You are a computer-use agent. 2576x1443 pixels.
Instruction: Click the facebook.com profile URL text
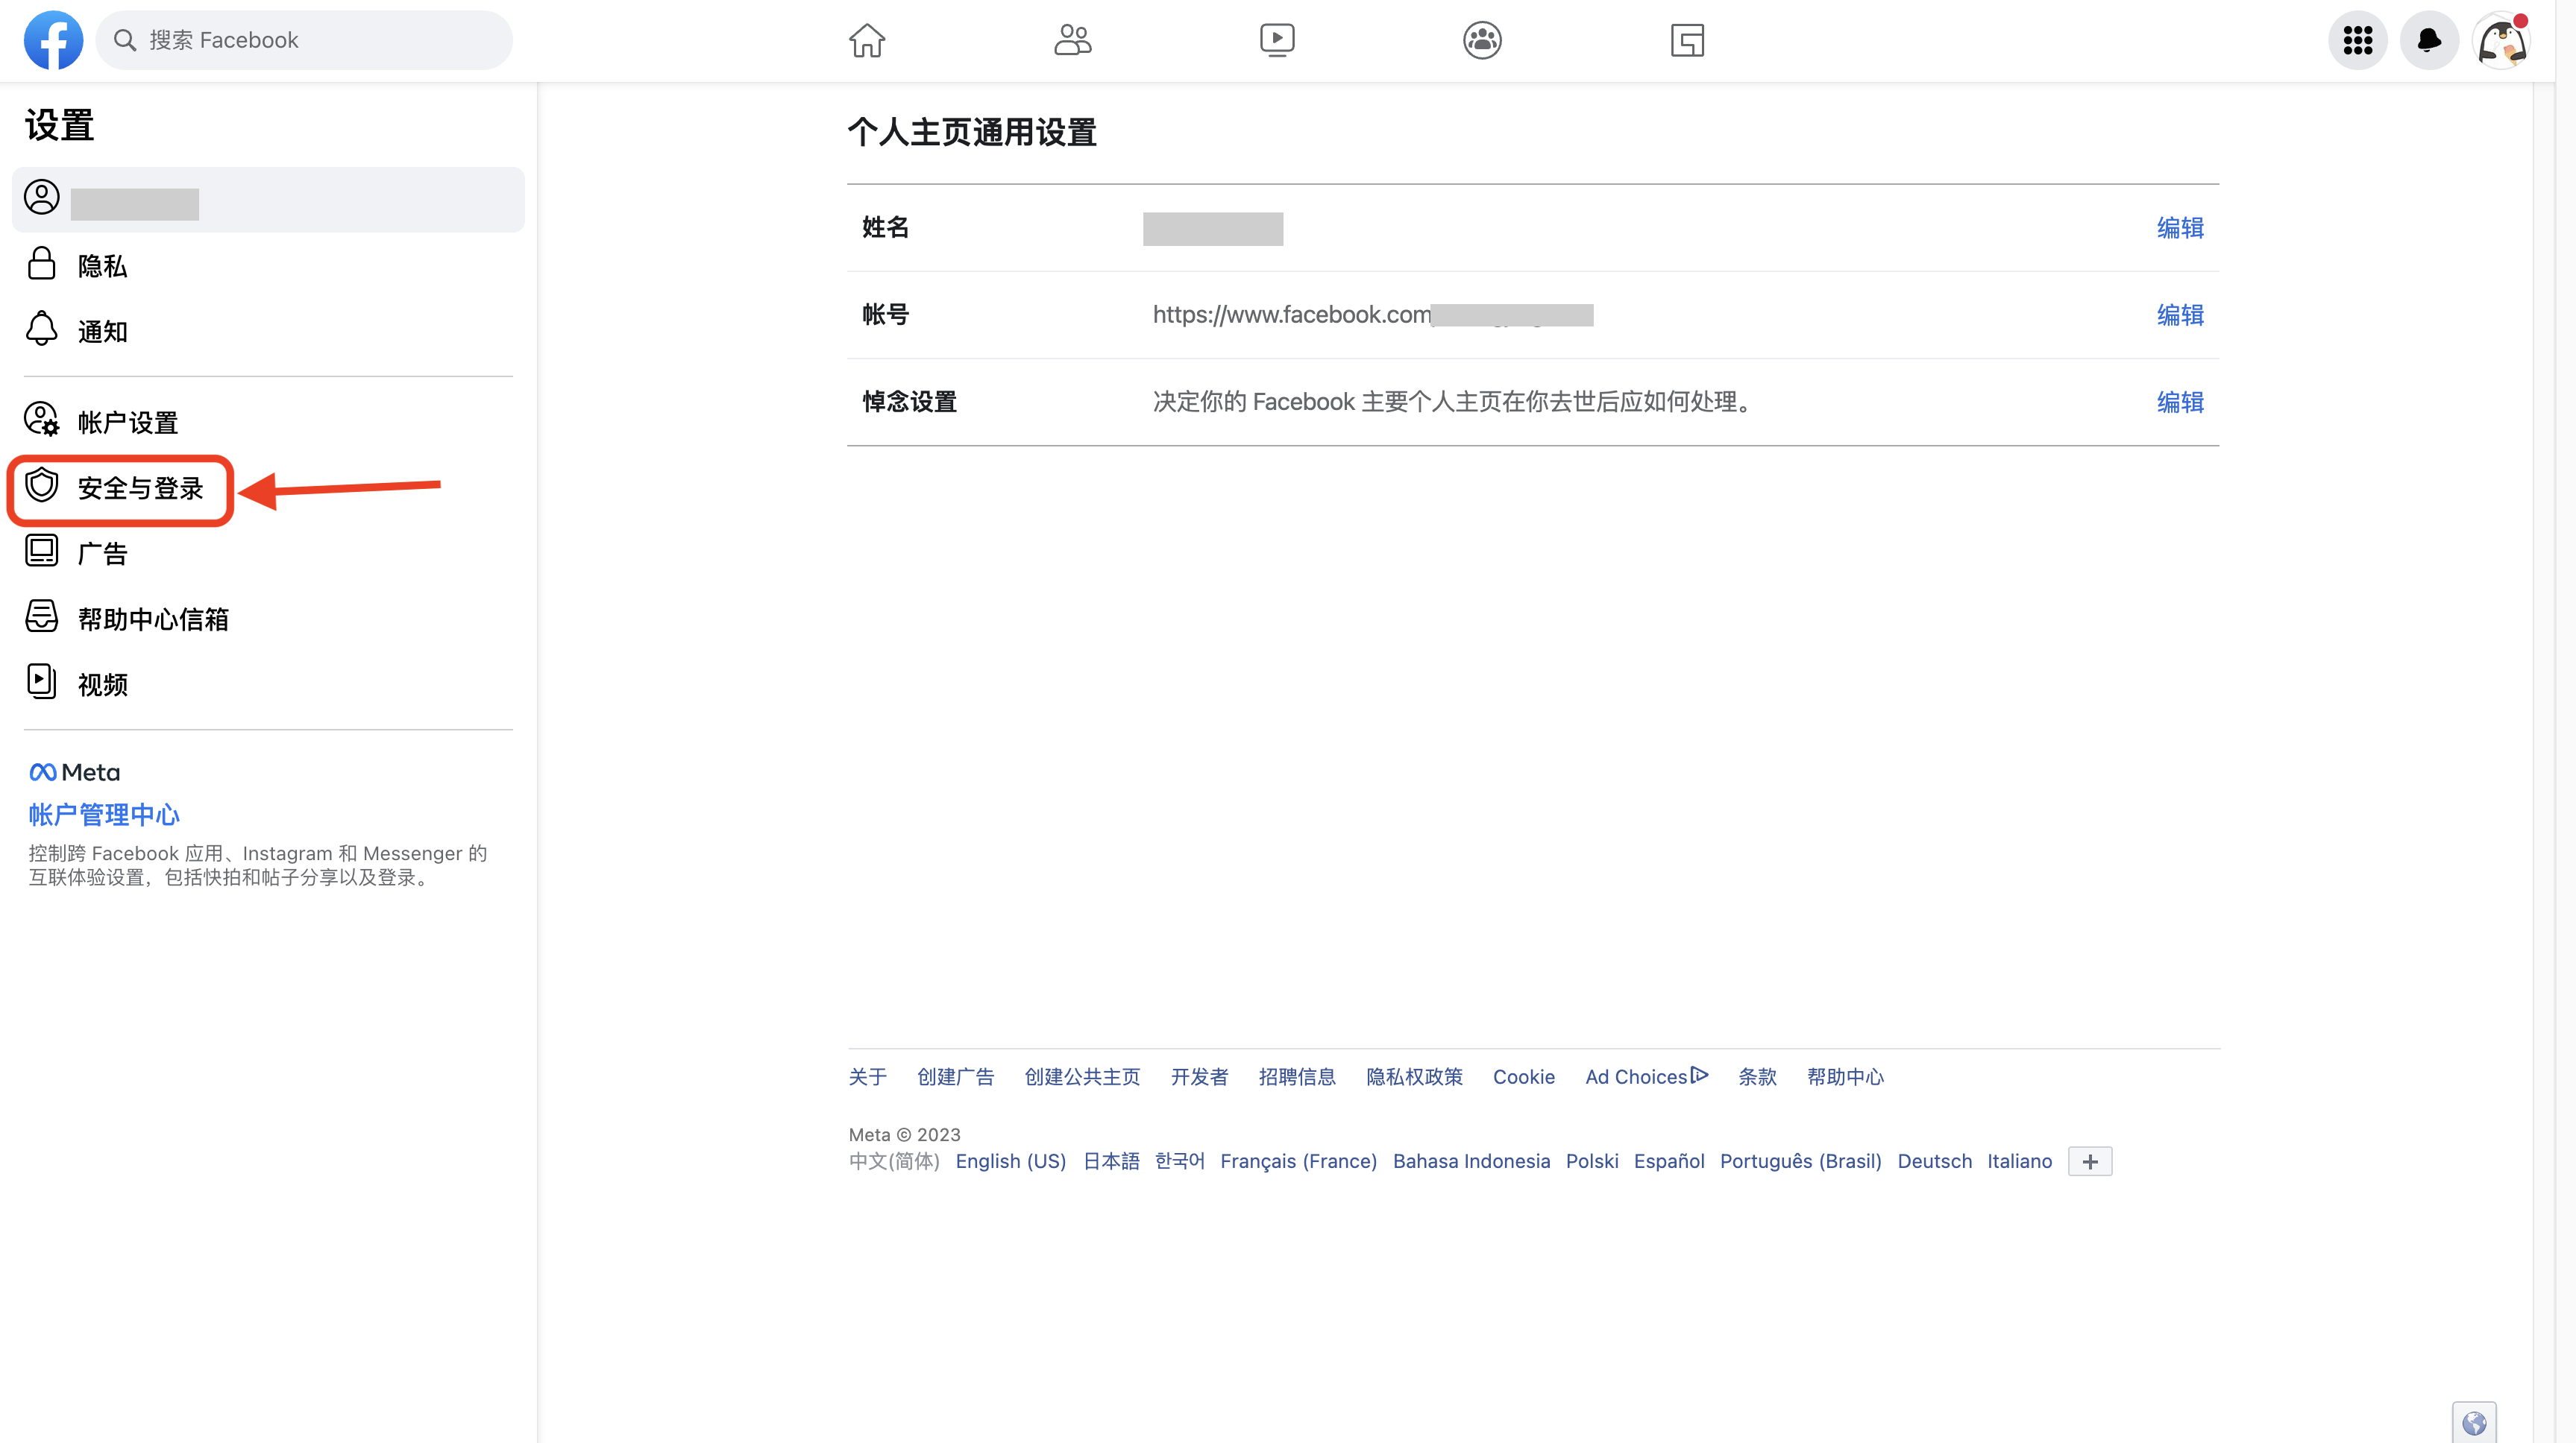[1292, 315]
